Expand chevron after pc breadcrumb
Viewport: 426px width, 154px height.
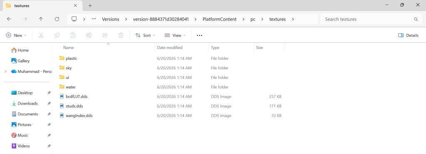click(263, 19)
